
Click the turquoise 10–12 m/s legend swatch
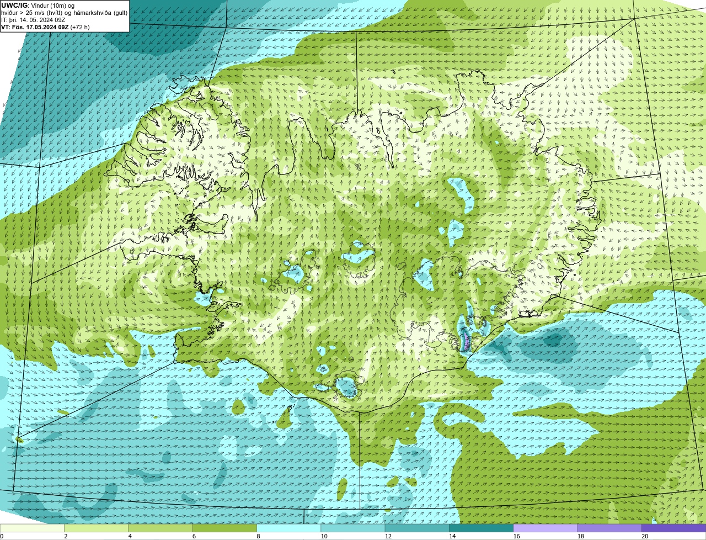click(x=353, y=528)
